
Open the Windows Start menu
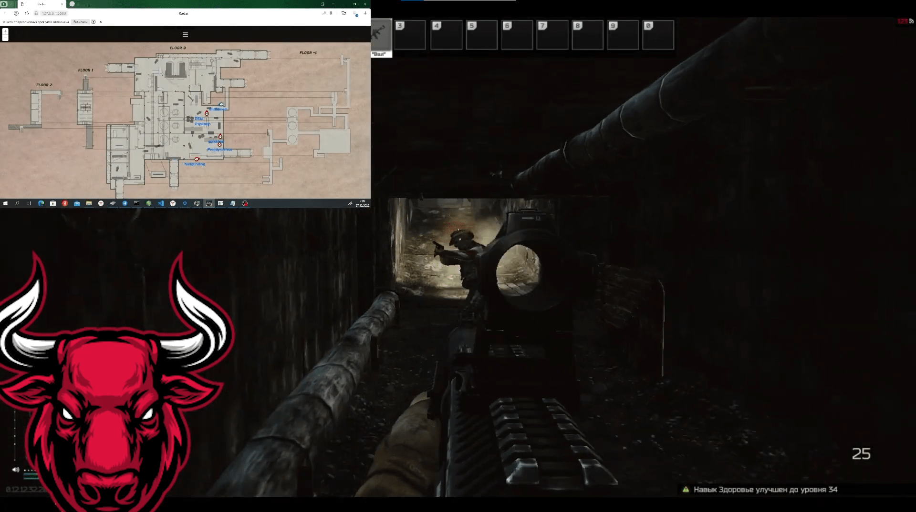5,203
